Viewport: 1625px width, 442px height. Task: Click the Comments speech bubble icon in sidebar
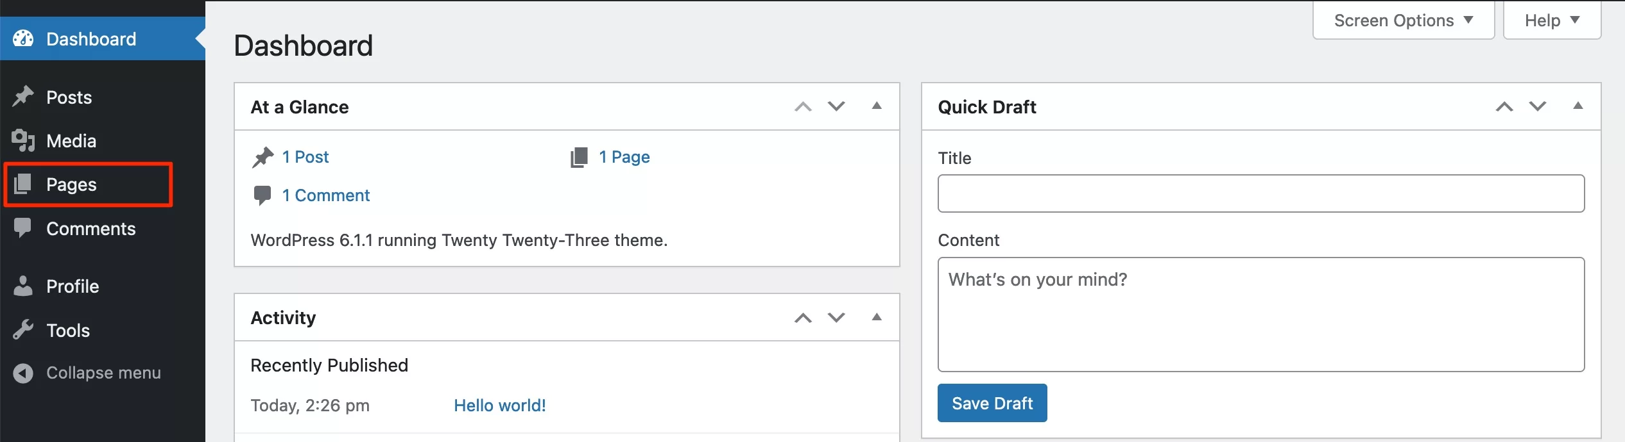pyautogui.click(x=23, y=229)
